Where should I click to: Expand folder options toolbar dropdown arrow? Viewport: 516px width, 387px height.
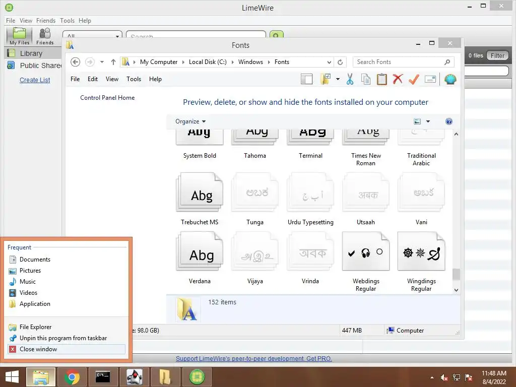point(338,79)
